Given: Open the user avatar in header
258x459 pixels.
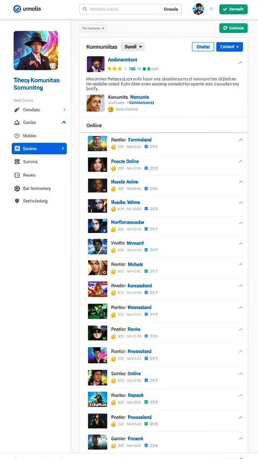Looking at the screenshot, I should [x=198, y=9].
